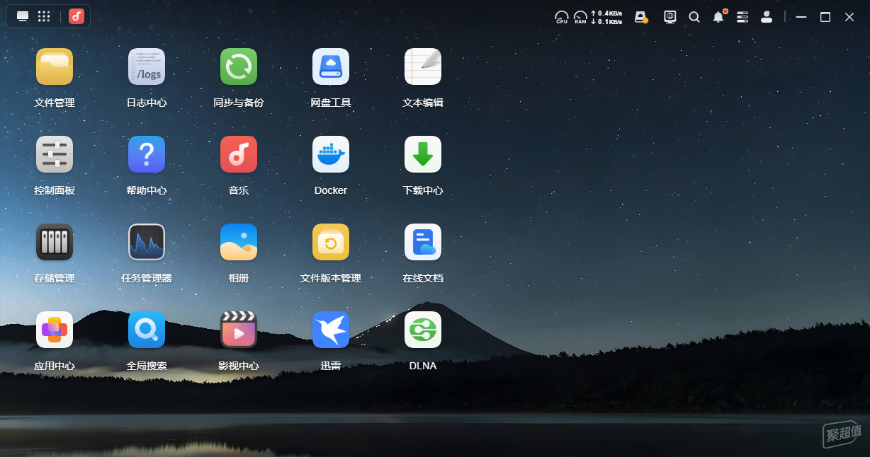This screenshot has width=870, height=457.
Task: Open the task list icon beside the bell
Action: pyautogui.click(x=742, y=17)
